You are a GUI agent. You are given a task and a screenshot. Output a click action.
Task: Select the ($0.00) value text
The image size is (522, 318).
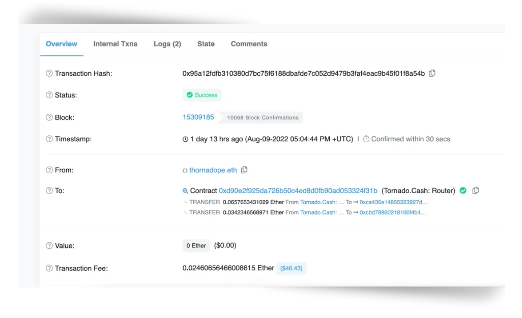coord(225,245)
